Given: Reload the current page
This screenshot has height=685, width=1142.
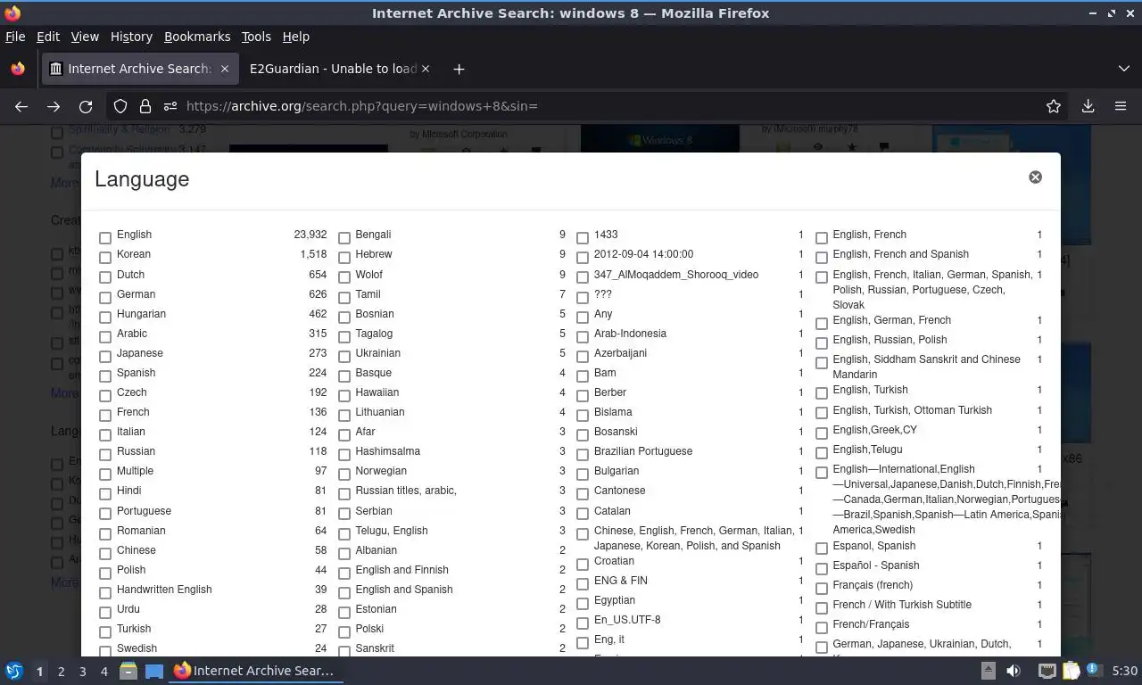Looking at the screenshot, I should click(x=86, y=106).
